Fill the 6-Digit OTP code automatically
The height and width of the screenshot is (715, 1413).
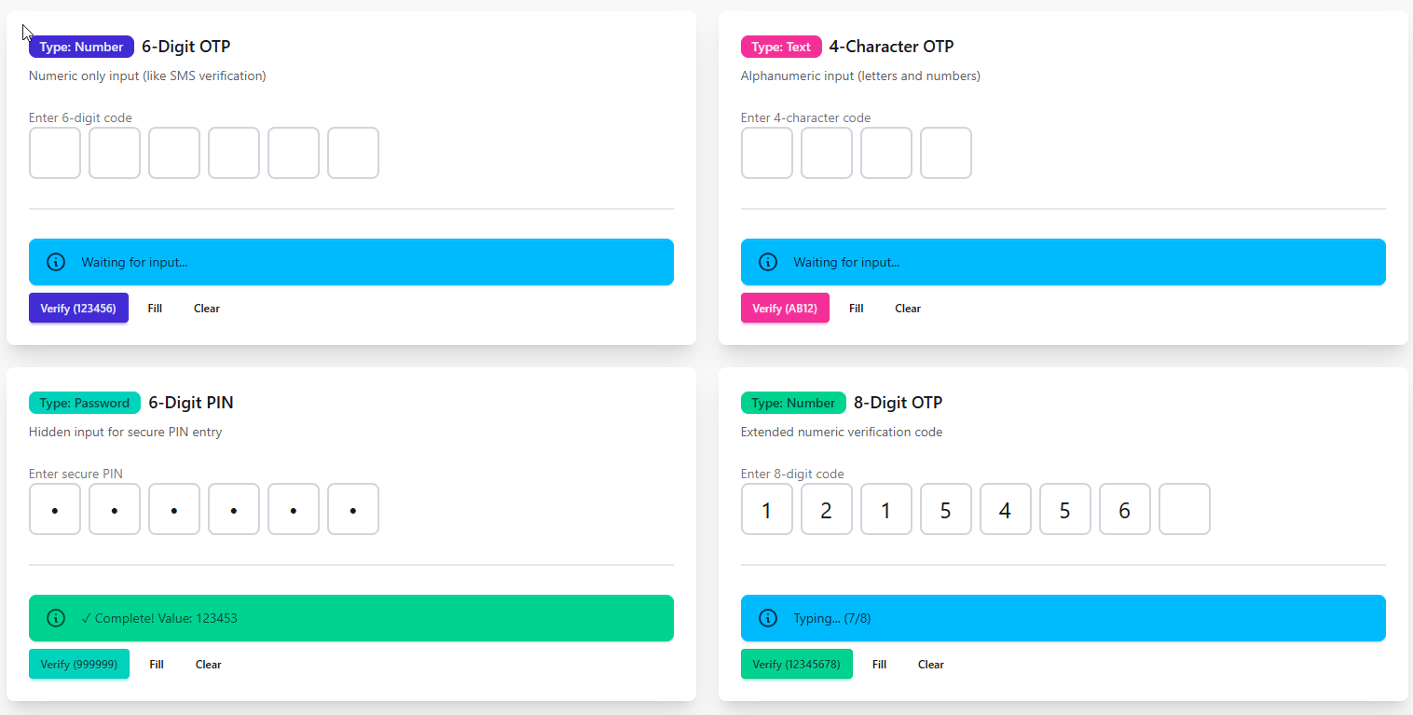pyautogui.click(x=155, y=309)
